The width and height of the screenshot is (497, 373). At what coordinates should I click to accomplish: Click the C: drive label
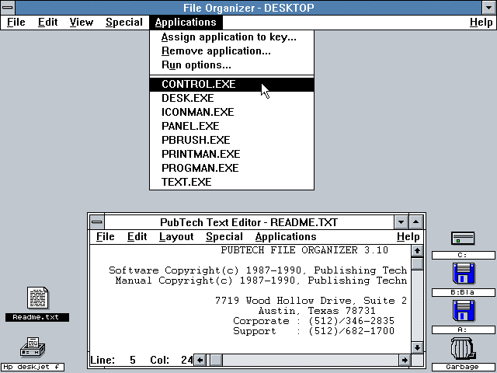463,255
